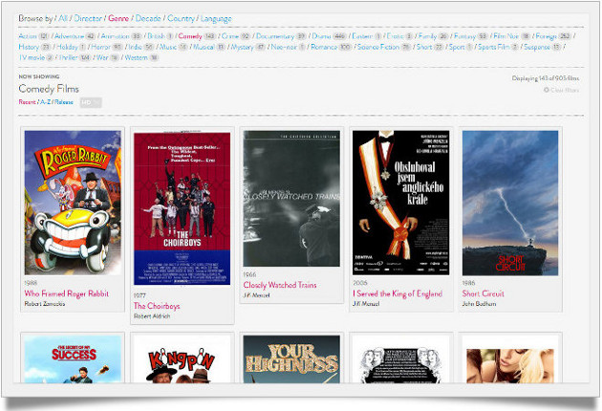The width and height of the screenshot is (602, 411).
Task: Open the Kingpin poster
Action: pyautogui.click(x=182, y=358)
